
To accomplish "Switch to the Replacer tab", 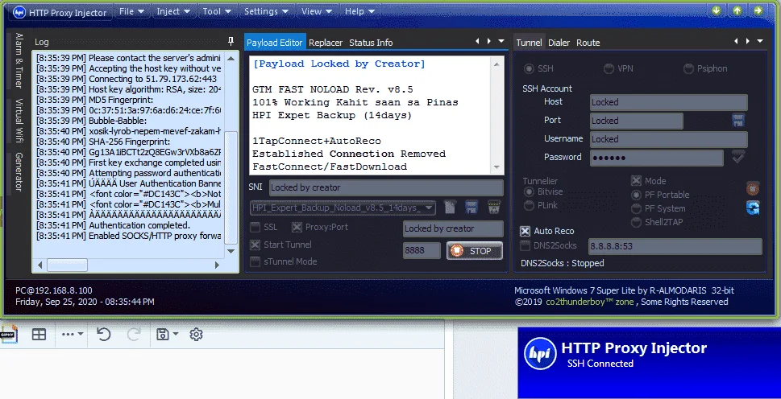I will tap(326, 43).
